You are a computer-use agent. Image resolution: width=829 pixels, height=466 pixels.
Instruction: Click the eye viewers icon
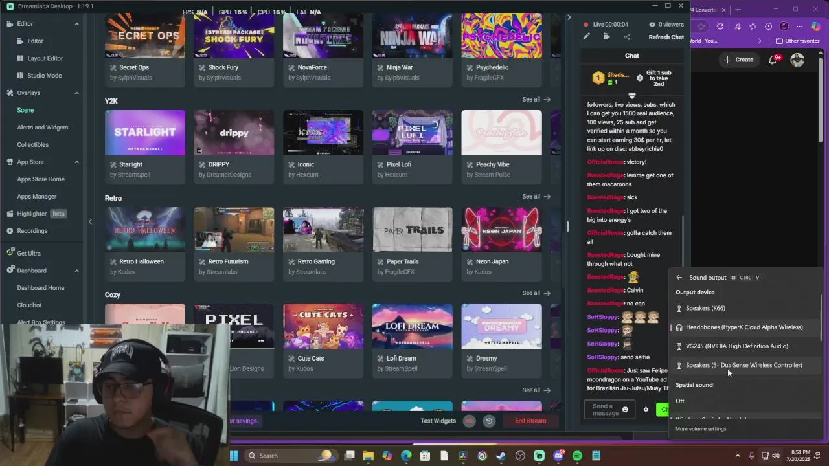click(652, 25)
